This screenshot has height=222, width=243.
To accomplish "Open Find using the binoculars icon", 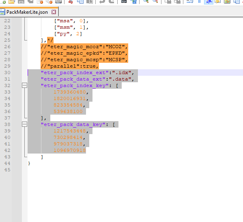I will click(124, 2).
